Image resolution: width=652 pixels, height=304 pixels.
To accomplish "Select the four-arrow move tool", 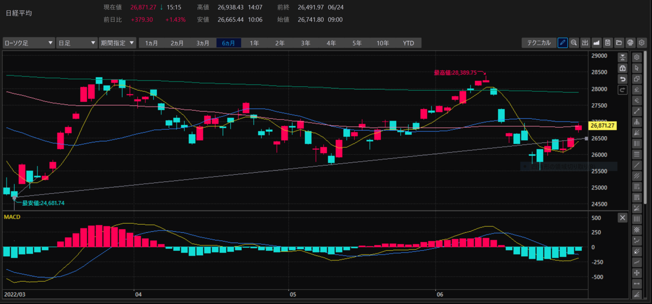I will tap(637, 273).
